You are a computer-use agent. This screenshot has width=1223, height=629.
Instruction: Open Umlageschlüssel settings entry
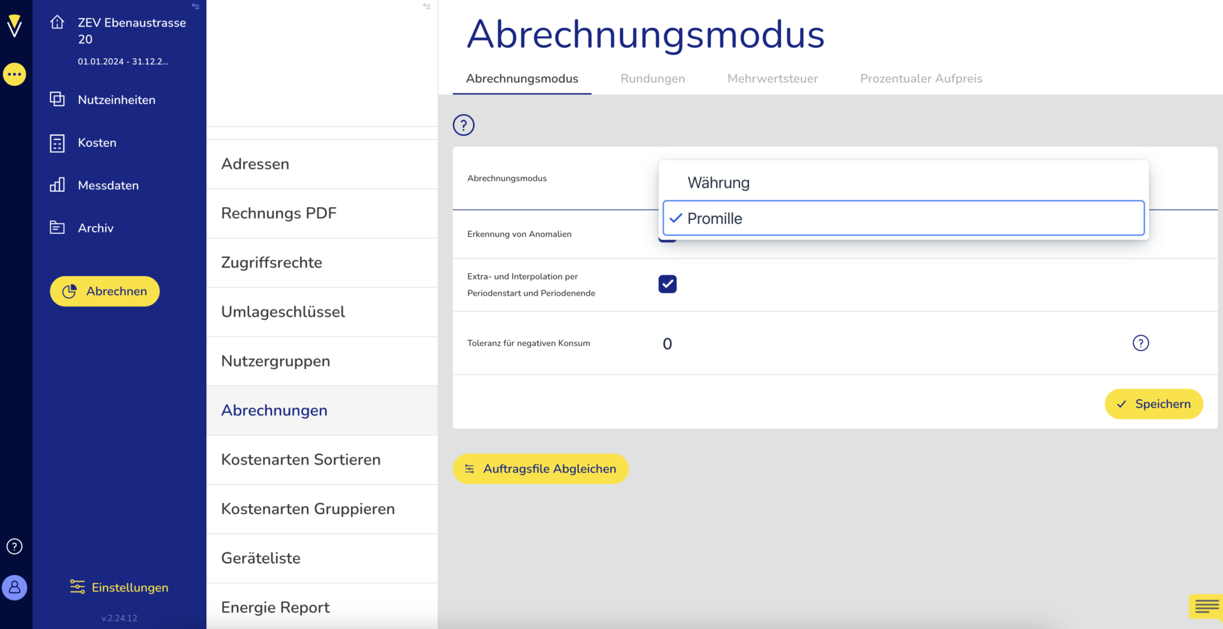click(x=283, y=312)
